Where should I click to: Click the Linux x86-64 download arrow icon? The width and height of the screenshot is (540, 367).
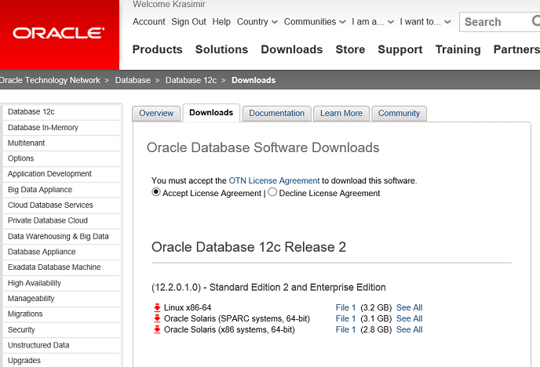(x=157, y=307)
